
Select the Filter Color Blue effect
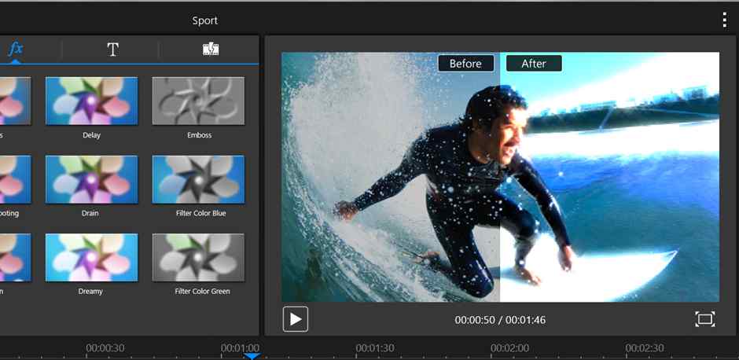[x=198, y=179]
